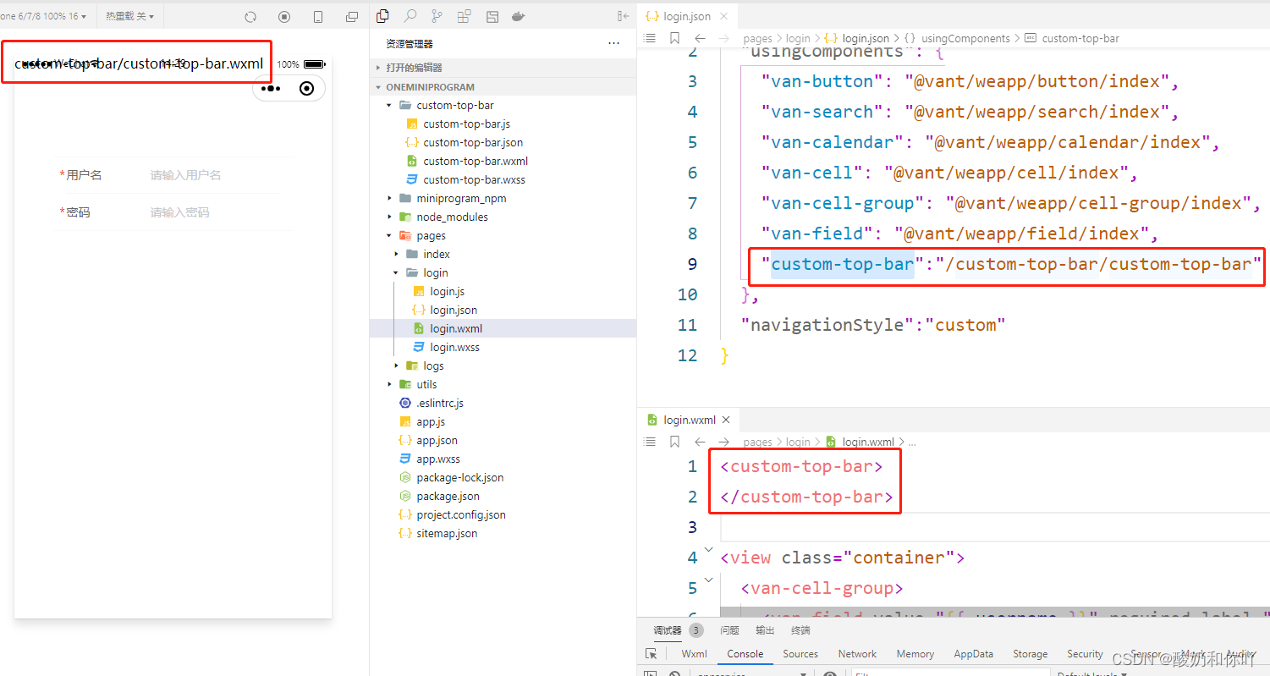Collapse the login folder
The width and height of the screenshot is (1270, 676).
pos(436,272)
